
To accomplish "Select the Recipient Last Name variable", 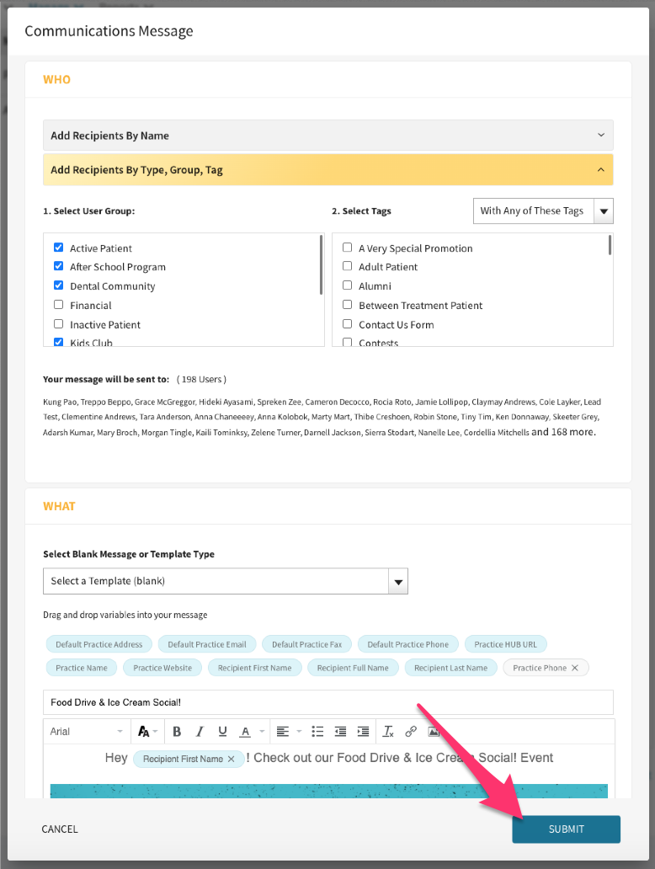I will pyautogui.click(x=450, y=668).
